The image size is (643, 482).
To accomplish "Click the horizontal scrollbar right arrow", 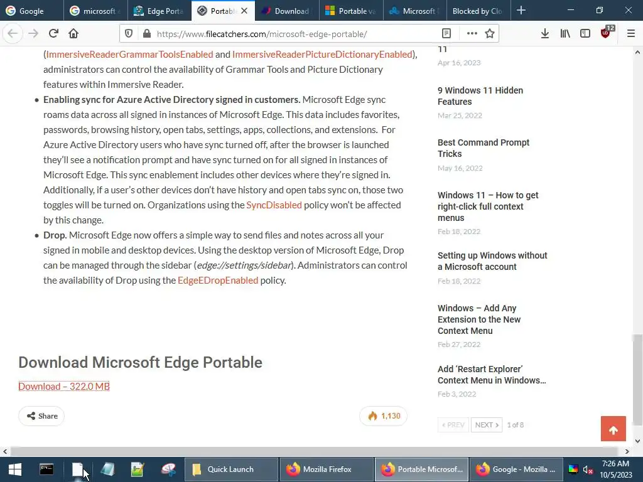I will [x=627, y=452].
